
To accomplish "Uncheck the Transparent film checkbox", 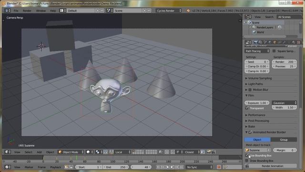I will 247,108.
